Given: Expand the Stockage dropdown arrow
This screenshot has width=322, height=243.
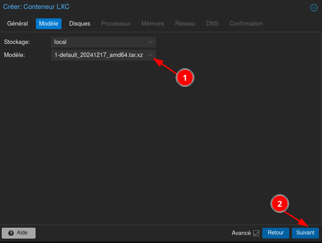Looking at the screenshot, I should coord(150,42).
